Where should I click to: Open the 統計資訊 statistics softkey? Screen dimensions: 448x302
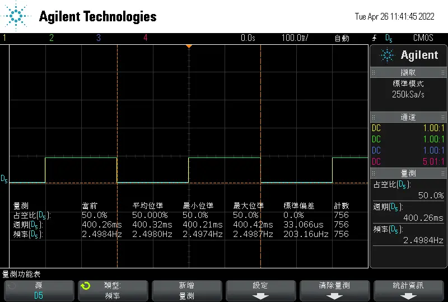pyautogui.click(x=409, y=291)
